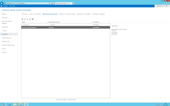Click the Office logo icon in blue bar
Viewport: 170px width, 106px height.
1,6
